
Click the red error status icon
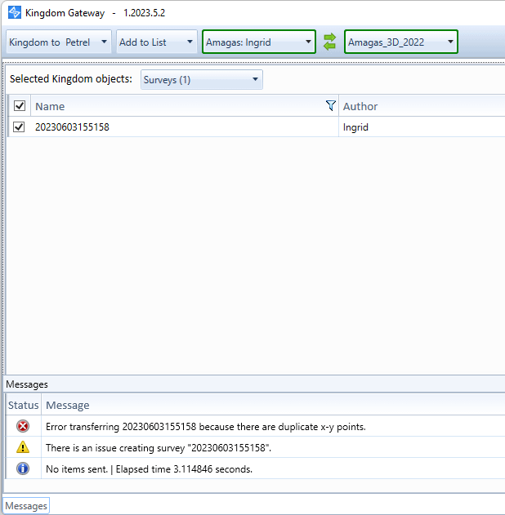23,426
